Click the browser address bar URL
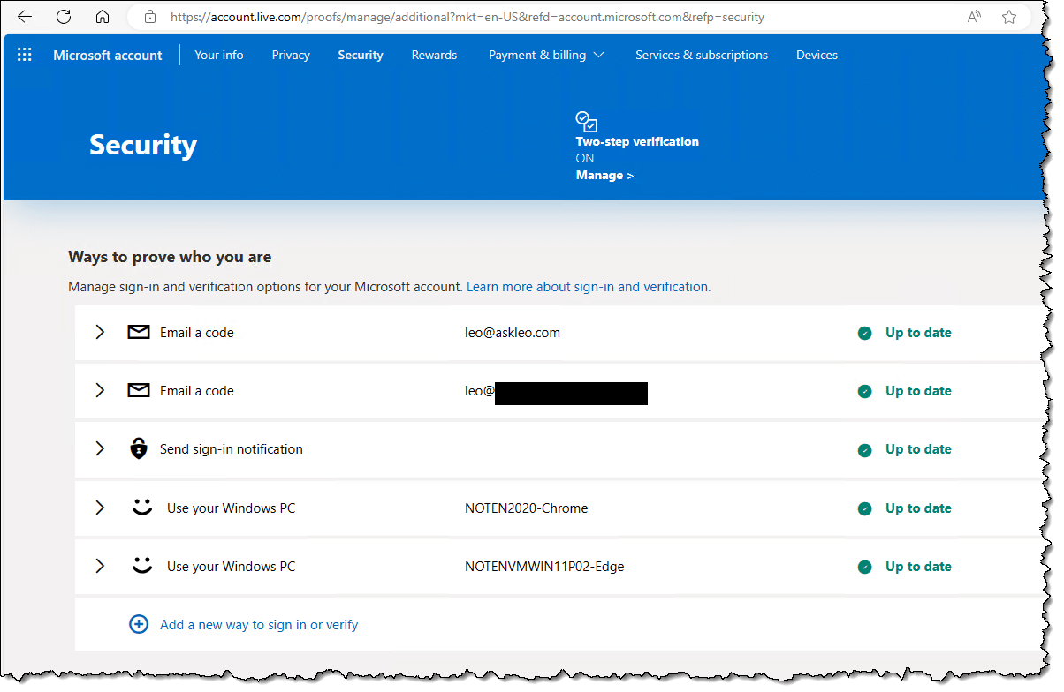Screen dimensions: 1064x692 [x=468, y=17]
